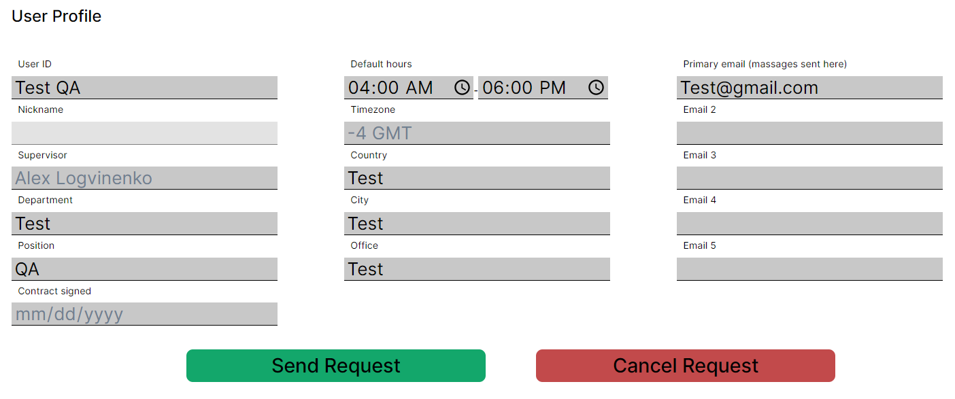
Task: Click the User ID field
Action: [x=144, y=88]
